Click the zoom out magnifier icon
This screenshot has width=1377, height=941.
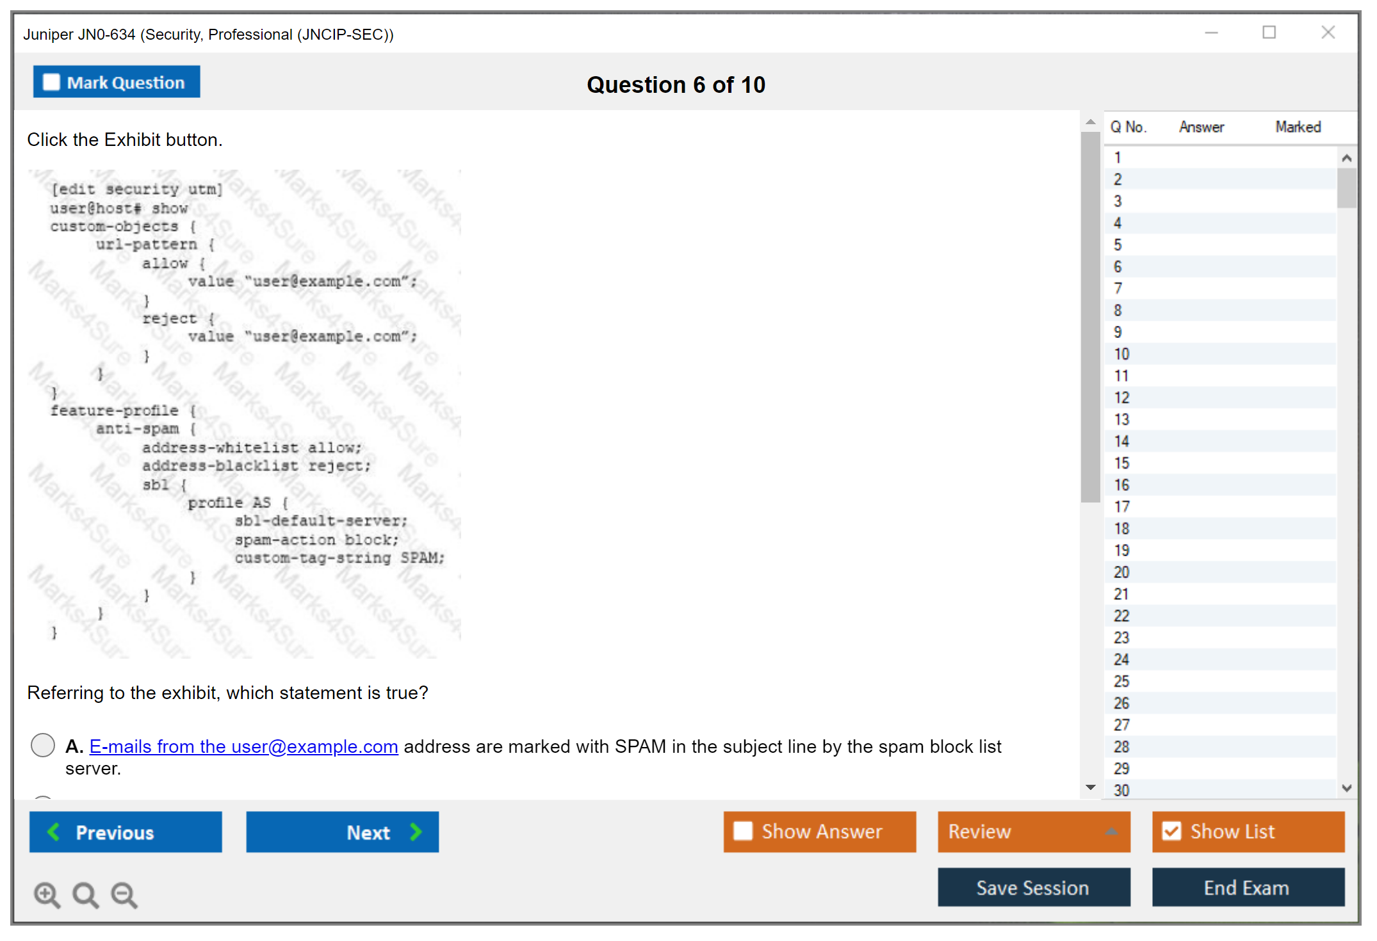[x=124, y=894]
